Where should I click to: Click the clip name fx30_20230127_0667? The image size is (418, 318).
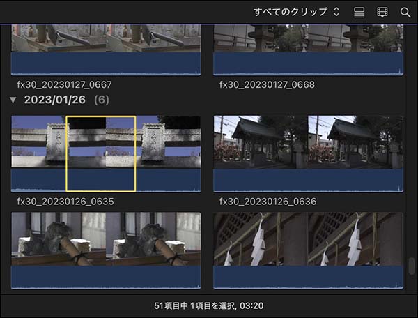64,85
